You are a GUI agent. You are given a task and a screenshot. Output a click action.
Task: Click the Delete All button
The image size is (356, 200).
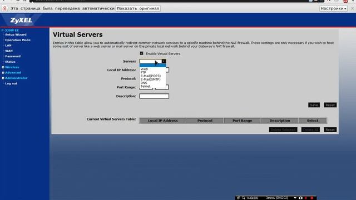[x=310, y=129]
